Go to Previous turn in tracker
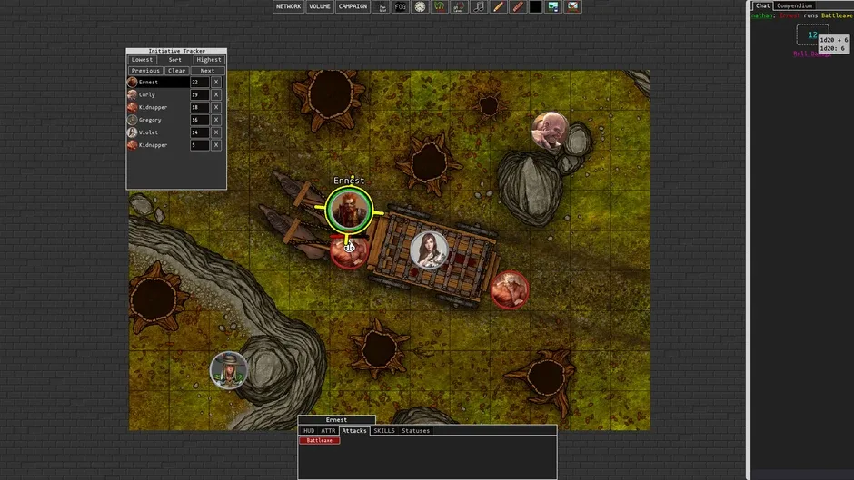 (x=145, y=71)
